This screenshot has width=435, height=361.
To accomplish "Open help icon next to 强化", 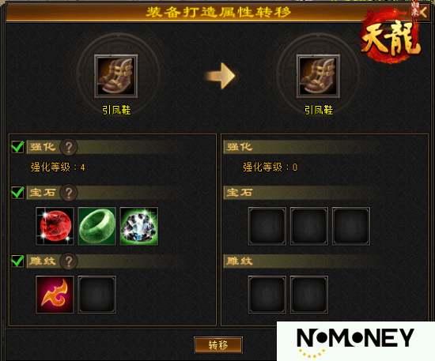I will (69, 147).
